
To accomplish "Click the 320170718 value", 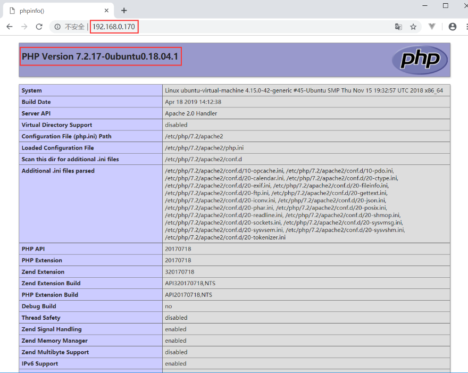I will pos(179,272).
